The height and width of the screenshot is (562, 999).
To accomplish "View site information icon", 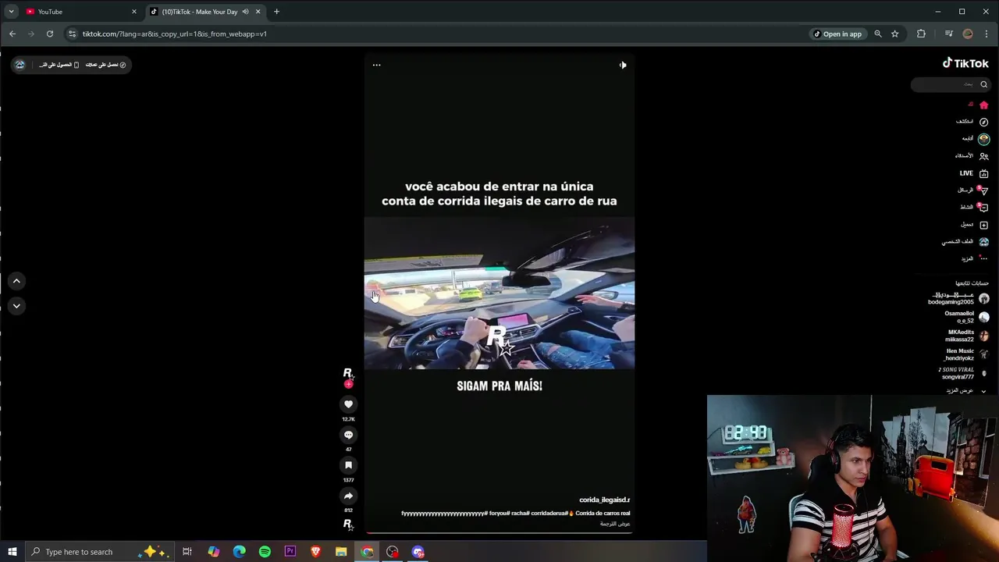I will coord(73,34).
